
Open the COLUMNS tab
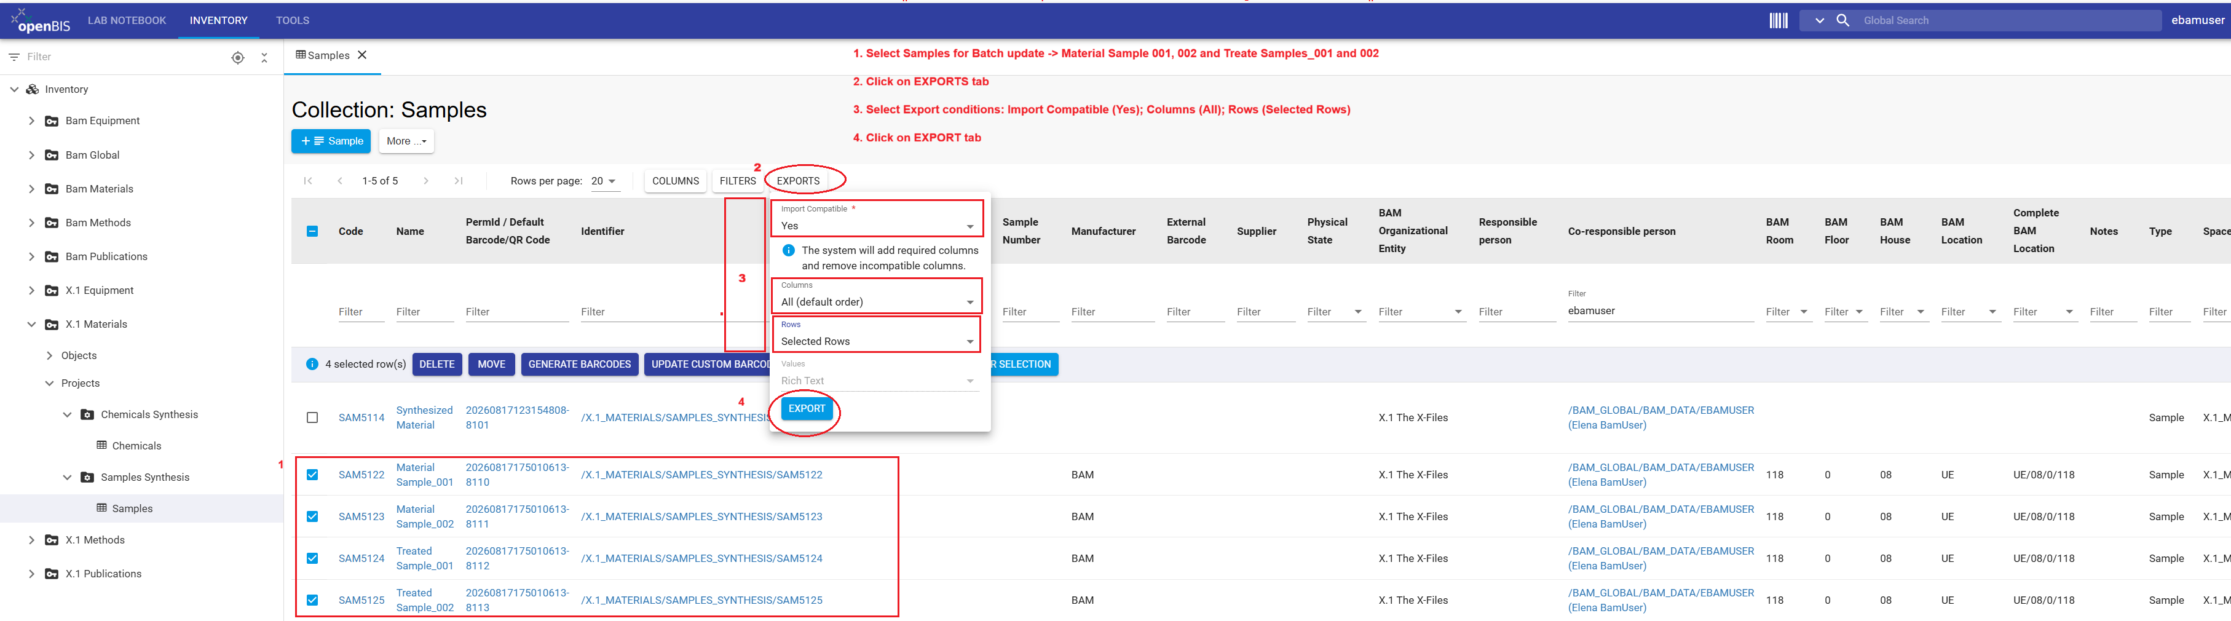(x=676, y=181)
